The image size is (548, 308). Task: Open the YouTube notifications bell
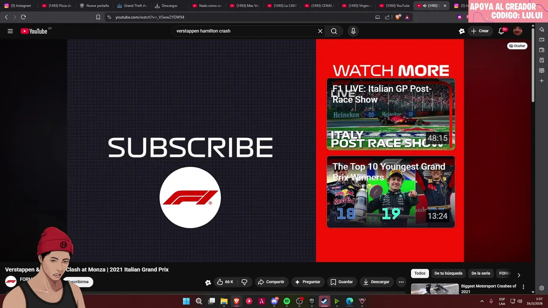click(501, 31)
